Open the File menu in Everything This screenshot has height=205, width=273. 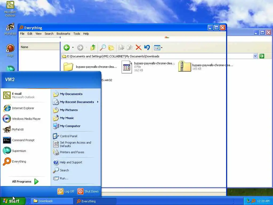coord(22,34)
